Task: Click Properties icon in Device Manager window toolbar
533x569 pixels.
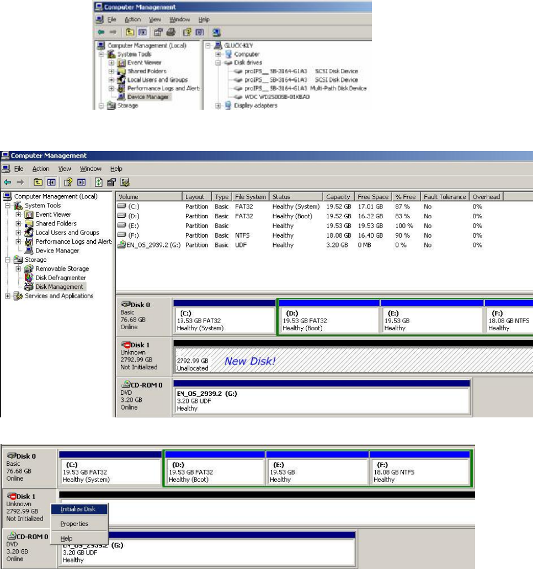Action: coord(158,33)
